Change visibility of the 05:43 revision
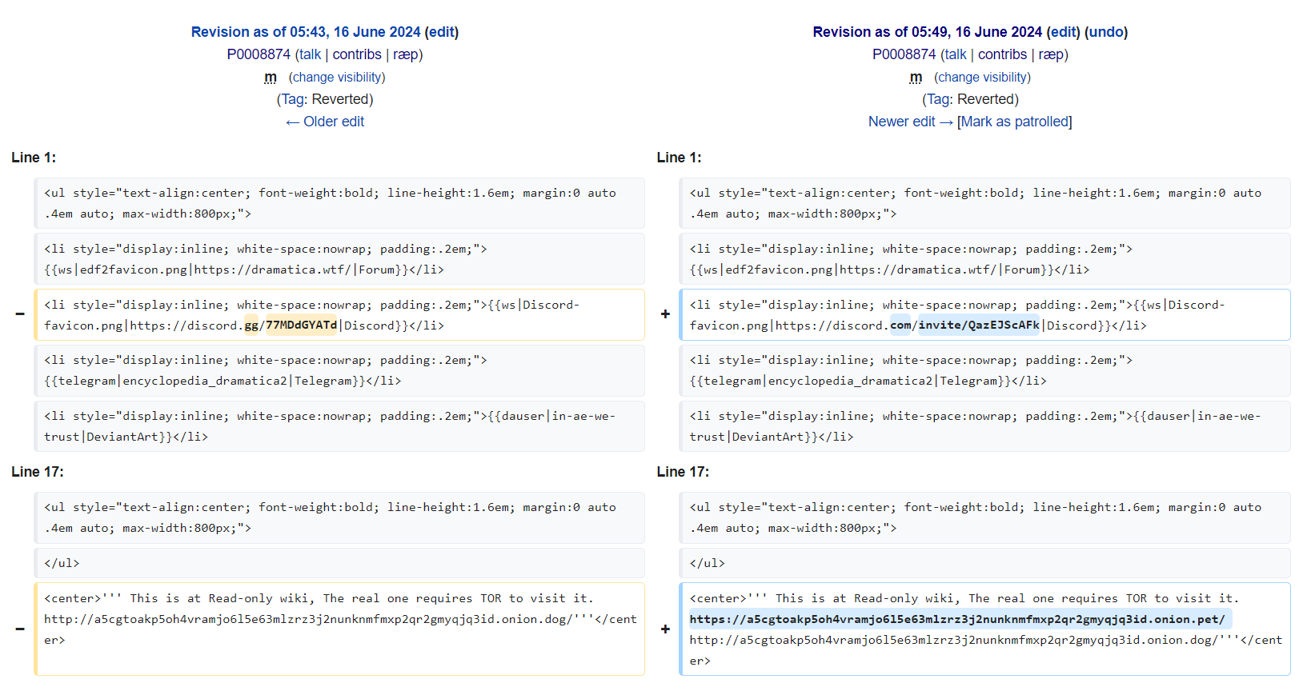The width and height of the screenshot is (1295, 683). tap(337, 77)
